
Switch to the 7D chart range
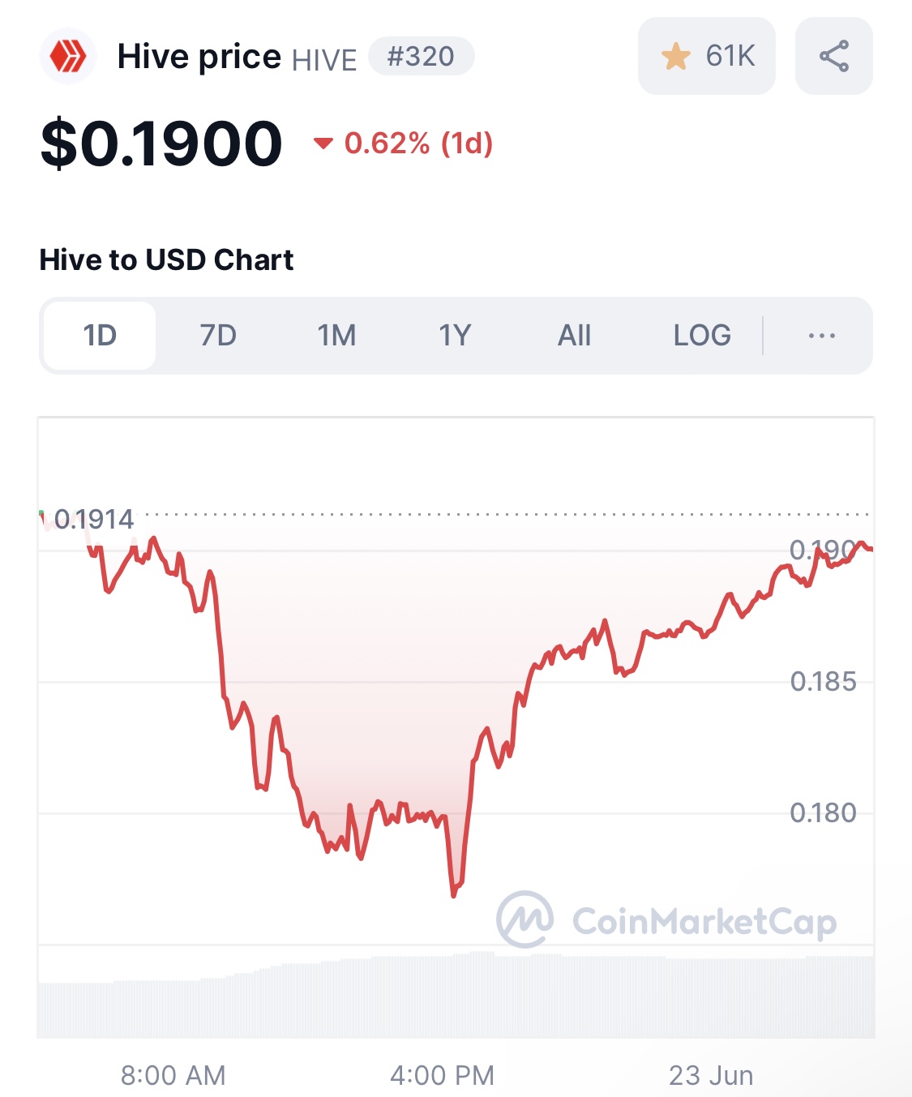click(x=218, y=336)
